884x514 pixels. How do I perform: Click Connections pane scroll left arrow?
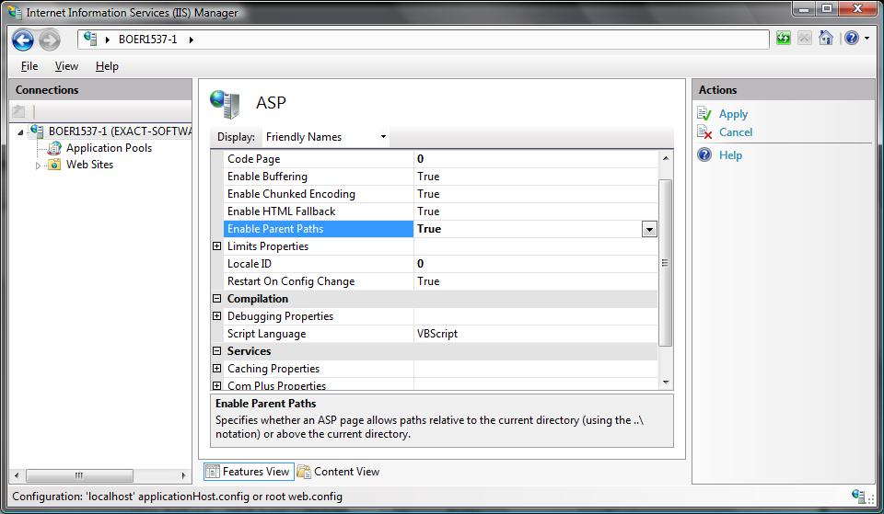[x=17, y=475]
